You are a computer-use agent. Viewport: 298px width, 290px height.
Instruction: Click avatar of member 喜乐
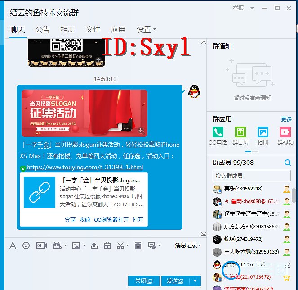(x=217, y=189)
